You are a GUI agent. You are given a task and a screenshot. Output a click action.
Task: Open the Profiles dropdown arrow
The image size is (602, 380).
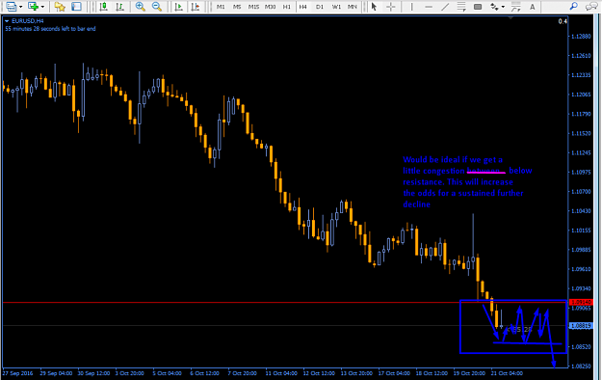click(x=21, y=7)
